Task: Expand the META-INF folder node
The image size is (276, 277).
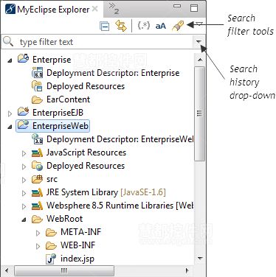Action: (x=38, y=233)
